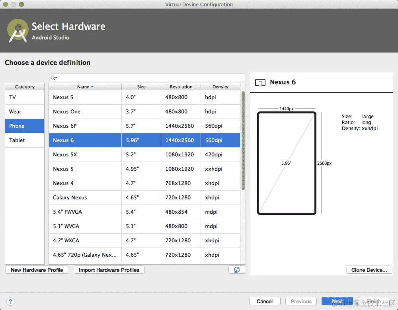Select the Nexus 5X row
Image resolution: width=398 pixels, height=310 pixels.
(x=144, y=155)
